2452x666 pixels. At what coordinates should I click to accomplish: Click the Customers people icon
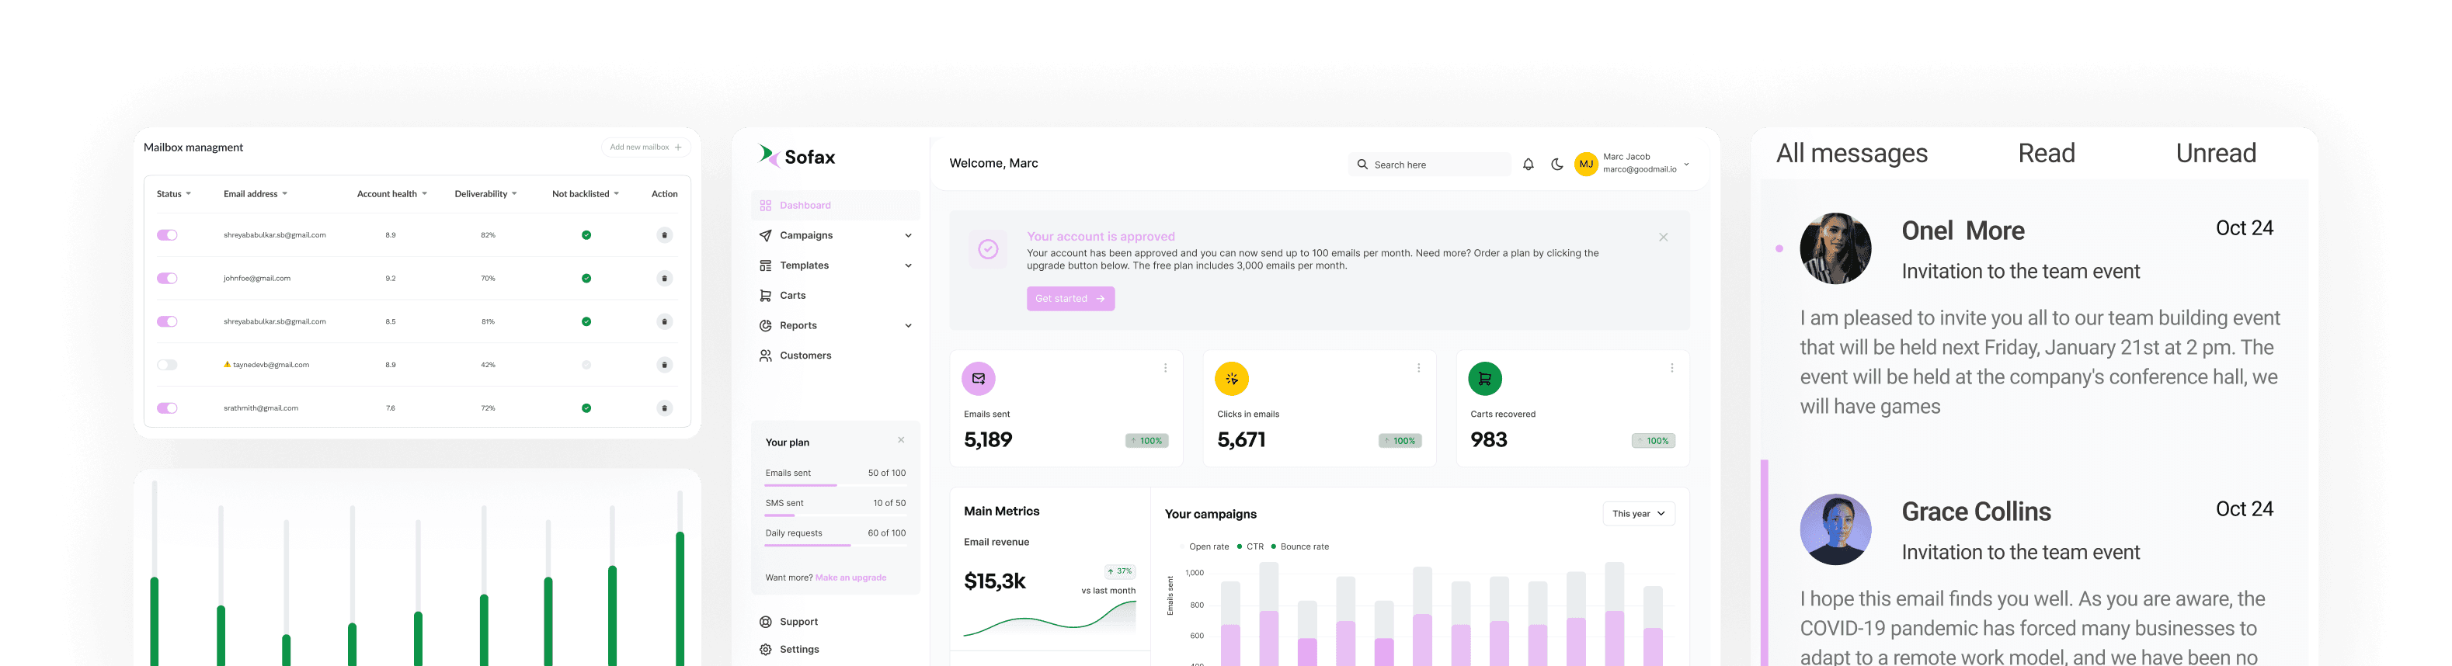(x=765, y=356)
